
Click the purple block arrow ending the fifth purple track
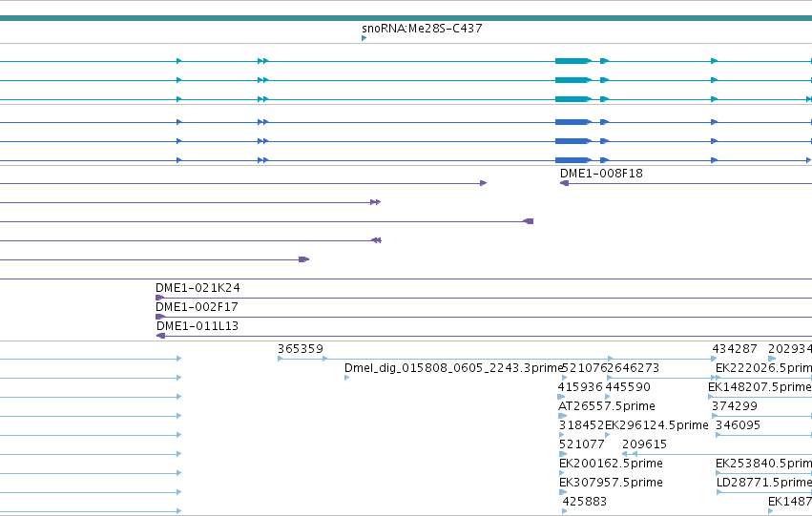click(304, 259)
